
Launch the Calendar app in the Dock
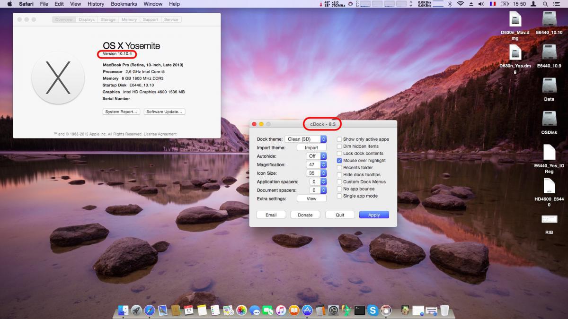coord(189,311)
